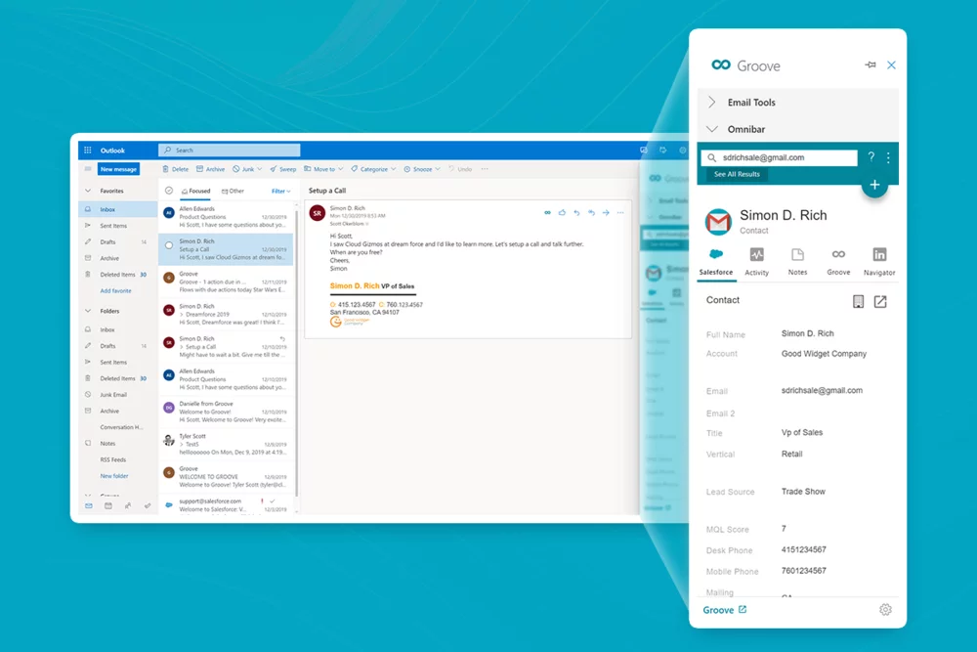Click the round plus add button
Viewport: 977px width, 652px height.
coord(874,185)
